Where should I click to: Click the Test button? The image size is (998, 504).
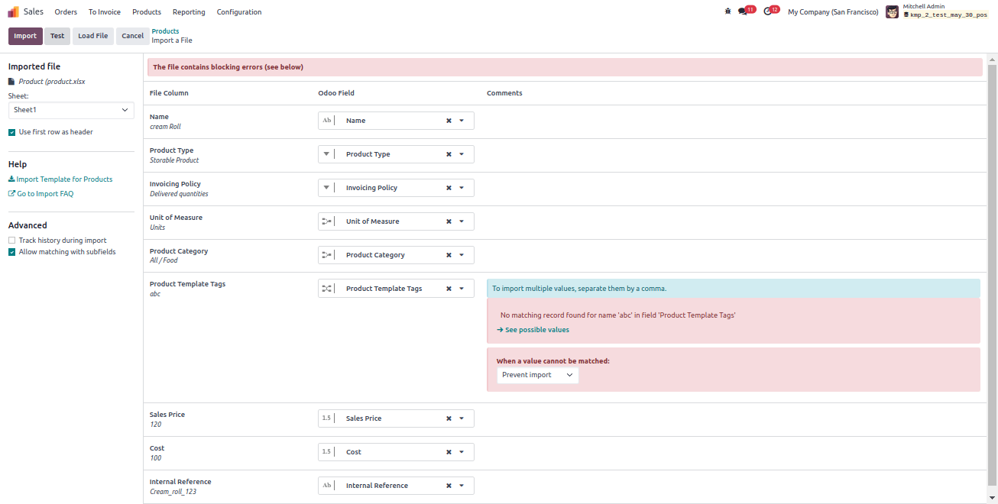pos(57,36)
